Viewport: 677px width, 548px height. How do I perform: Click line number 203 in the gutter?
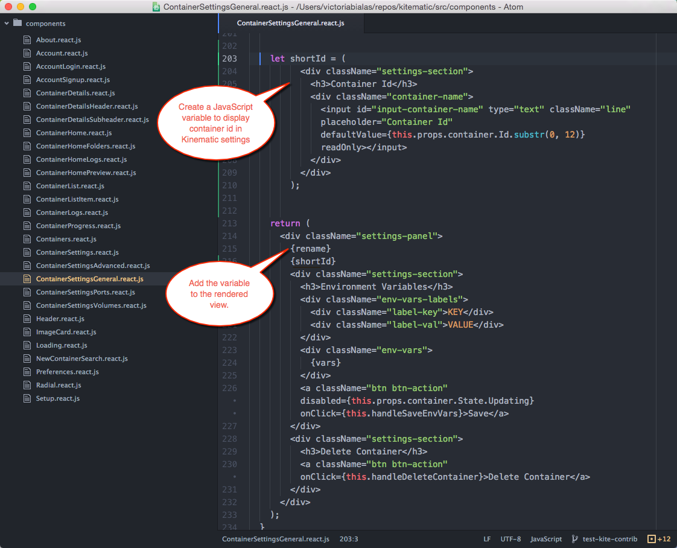(229, 58)
